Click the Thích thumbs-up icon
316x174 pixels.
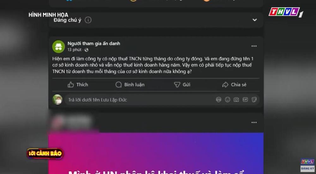tap(70, 85)
